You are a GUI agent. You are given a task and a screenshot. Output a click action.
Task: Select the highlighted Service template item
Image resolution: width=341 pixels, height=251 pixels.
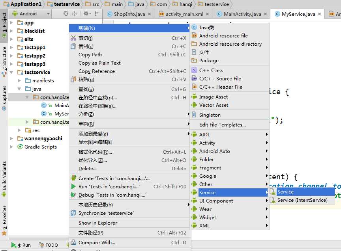(x=302, y=192)
